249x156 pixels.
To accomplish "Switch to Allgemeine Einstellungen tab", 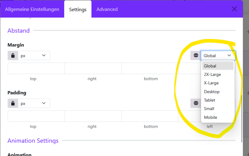I will pos(32,9).
